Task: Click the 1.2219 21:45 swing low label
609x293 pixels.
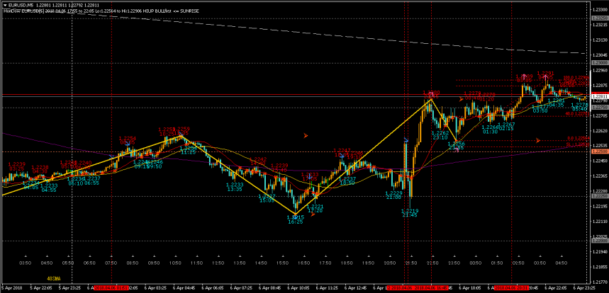Action: 409,213
